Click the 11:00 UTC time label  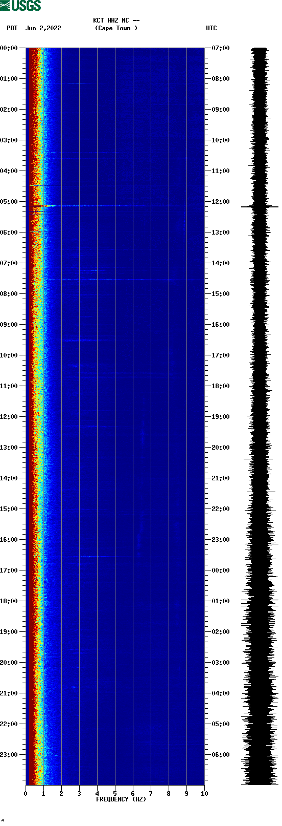pos(221,171)
